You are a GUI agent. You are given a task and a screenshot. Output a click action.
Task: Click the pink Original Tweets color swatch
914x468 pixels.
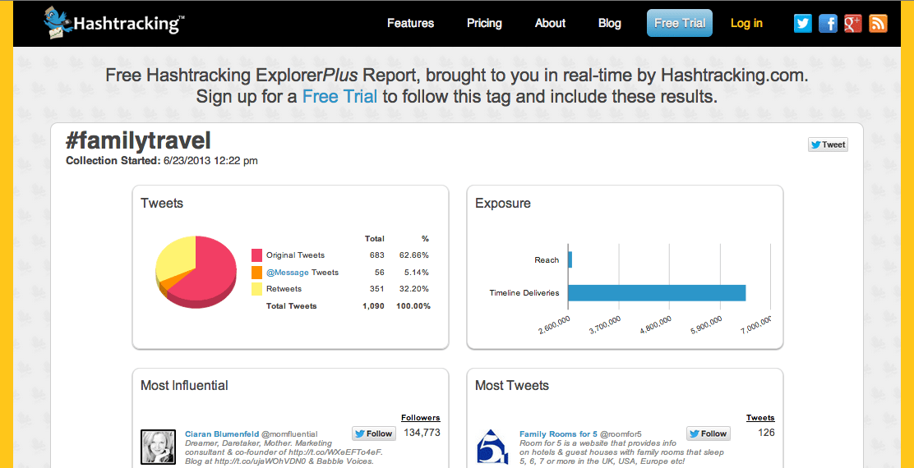257,255
